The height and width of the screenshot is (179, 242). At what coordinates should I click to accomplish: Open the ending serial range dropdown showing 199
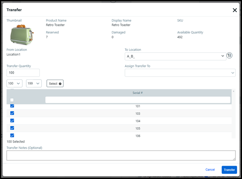click(34, 83)
